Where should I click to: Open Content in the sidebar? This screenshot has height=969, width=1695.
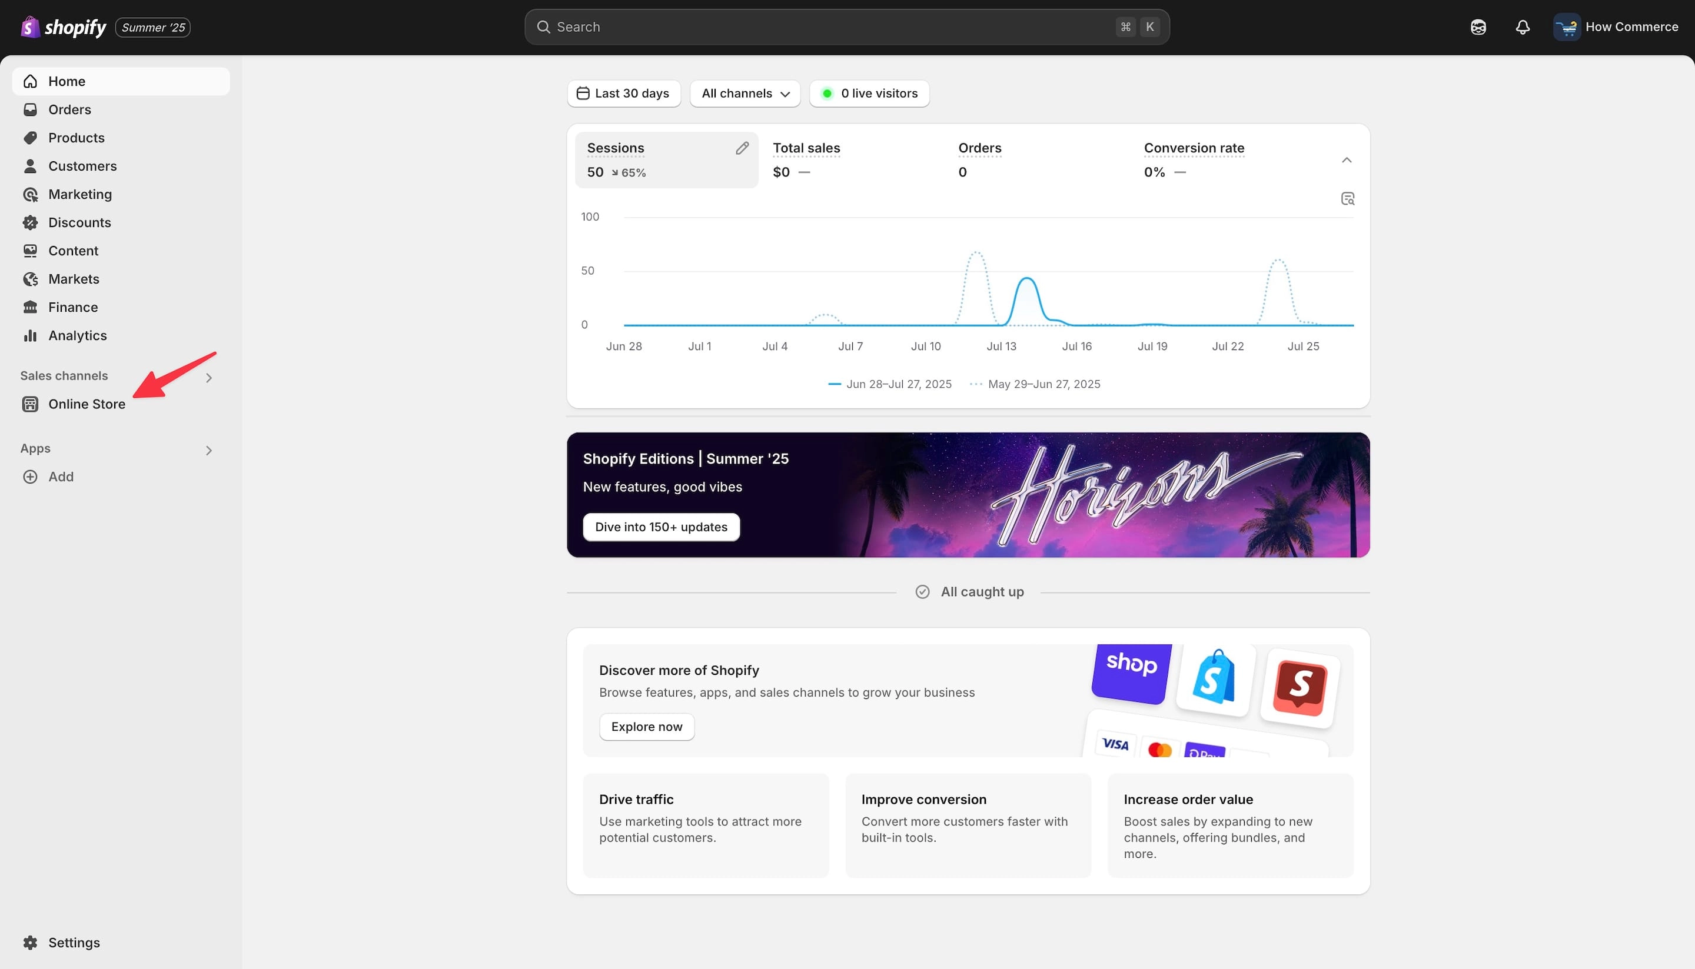click(x=121, y=251)
